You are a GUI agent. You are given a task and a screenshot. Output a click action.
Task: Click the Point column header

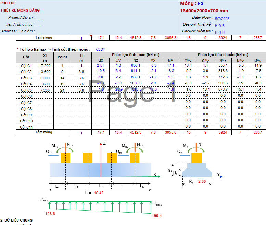[62, 57]
